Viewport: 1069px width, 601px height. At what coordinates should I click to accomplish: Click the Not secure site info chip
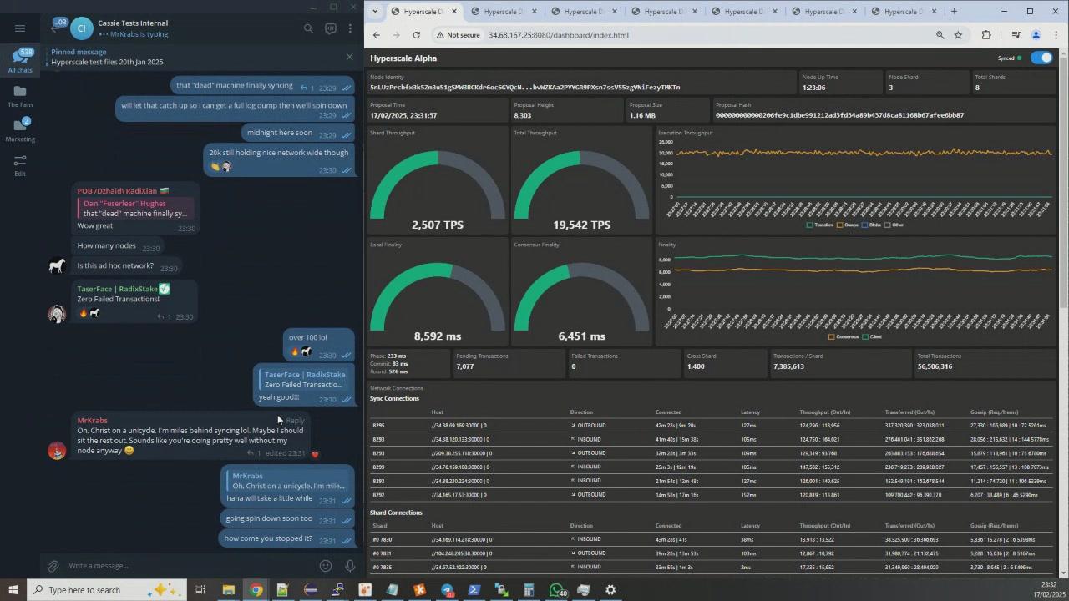tap(458, 35)
